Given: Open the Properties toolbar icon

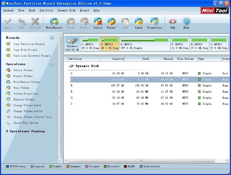Looking at the screenshot, I should [x=154, y=22].
